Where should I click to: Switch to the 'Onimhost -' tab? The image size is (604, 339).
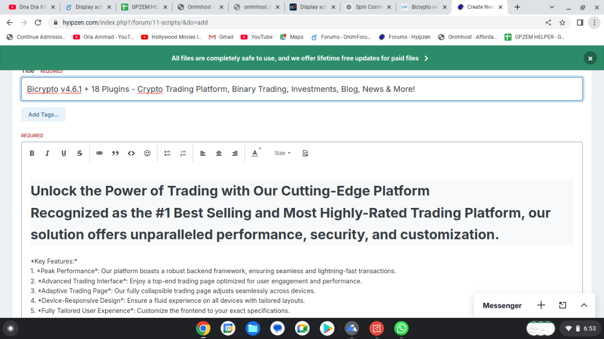200,7
